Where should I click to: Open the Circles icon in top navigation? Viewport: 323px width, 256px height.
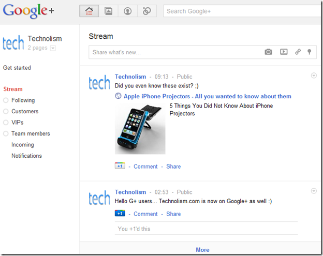[147, 11]
